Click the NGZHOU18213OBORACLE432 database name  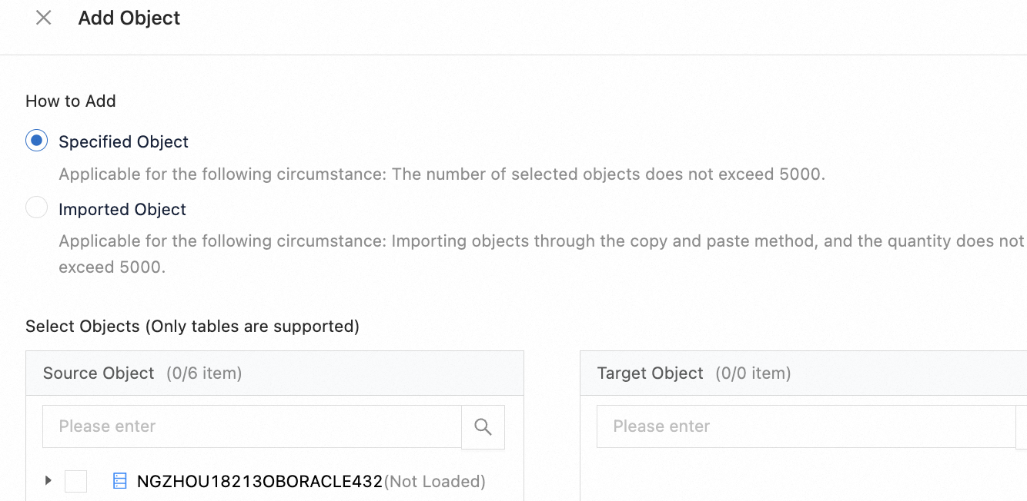pyautogui.click(x=259, y=481)
